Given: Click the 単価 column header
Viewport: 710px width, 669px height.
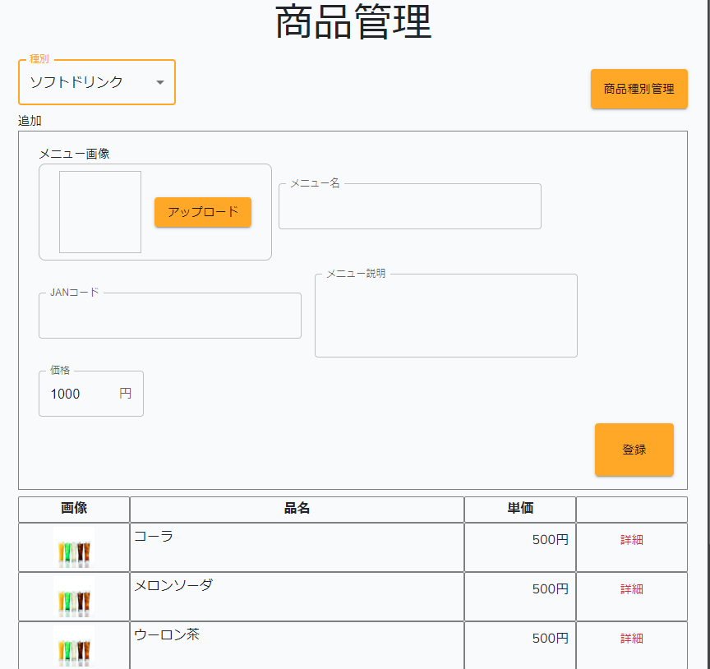Looking at the screenshot, I should pyautogui.click(x=519, y=509).
